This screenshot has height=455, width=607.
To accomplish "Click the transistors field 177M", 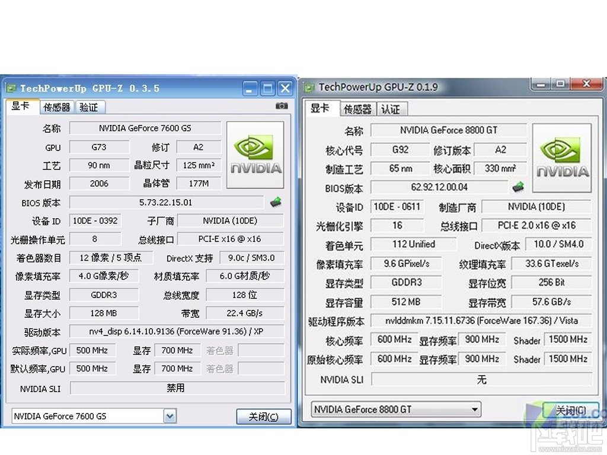I will pyautogui.click(x=199, y=184).
